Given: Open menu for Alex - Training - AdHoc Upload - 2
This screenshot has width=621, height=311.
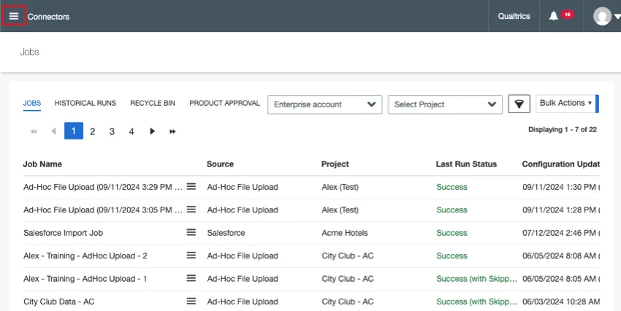Looking at the screenshot, I should point(191,256).
